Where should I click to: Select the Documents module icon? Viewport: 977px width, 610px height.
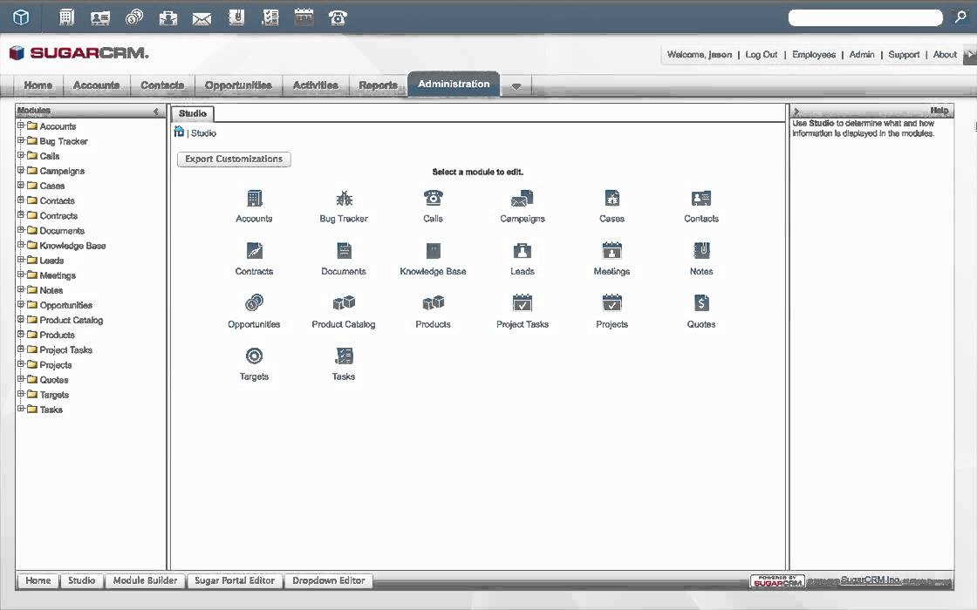(x=344, y=251)
